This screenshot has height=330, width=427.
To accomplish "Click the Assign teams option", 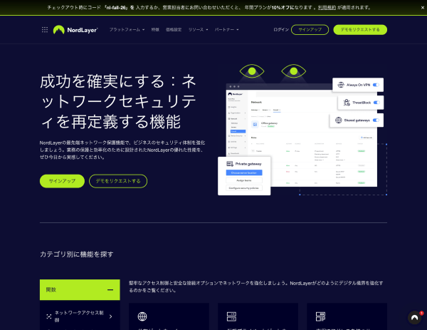I will pos(244,180).
